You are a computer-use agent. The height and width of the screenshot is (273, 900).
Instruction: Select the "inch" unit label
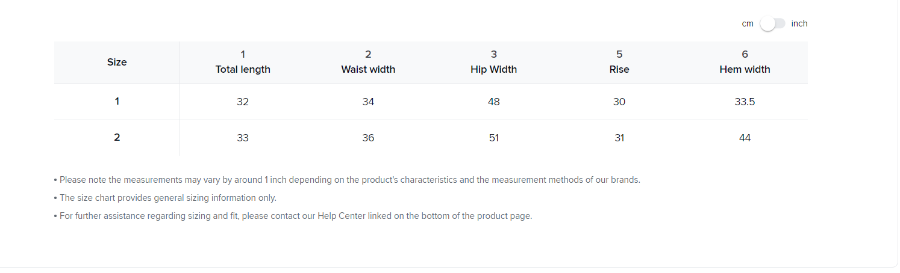click(799, 23)
